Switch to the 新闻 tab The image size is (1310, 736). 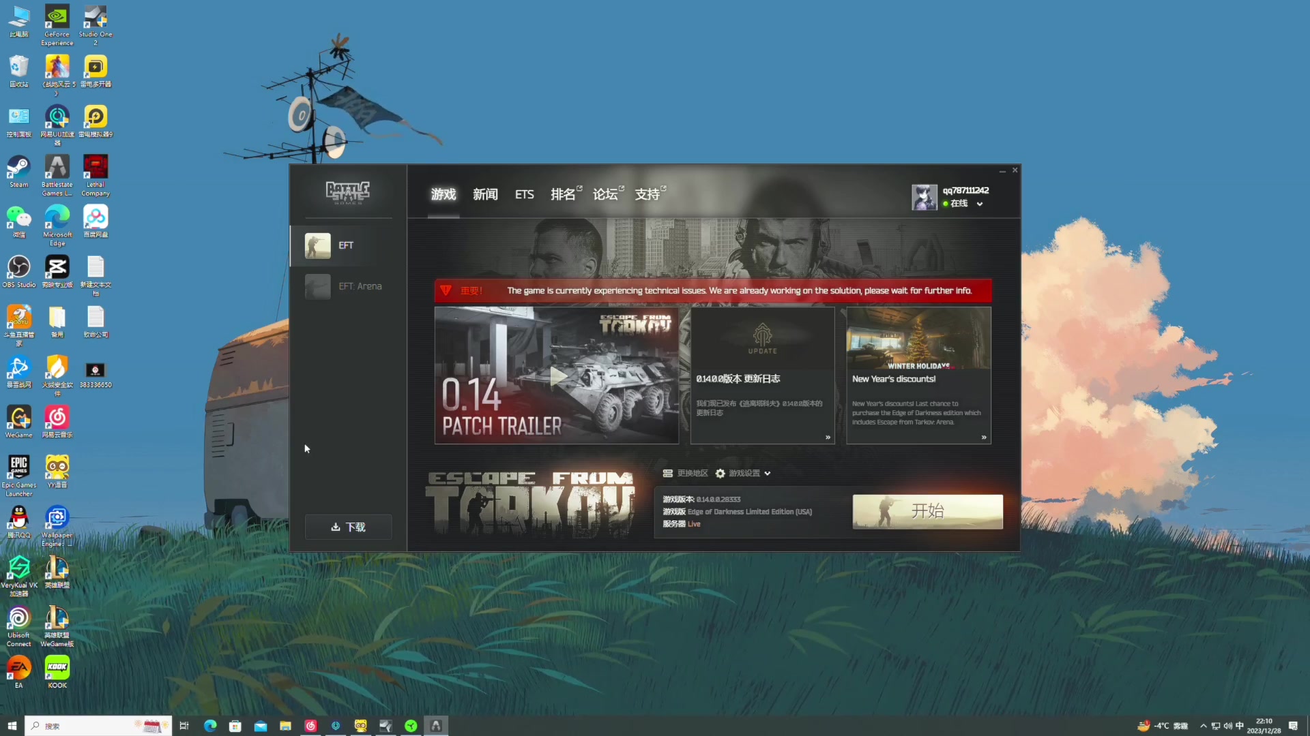[485, 194]
